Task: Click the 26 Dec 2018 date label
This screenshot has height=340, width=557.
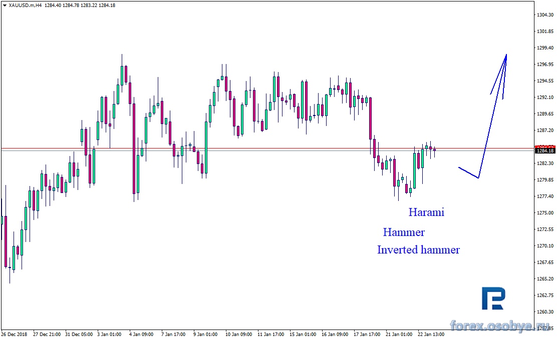Action: pos(14,334)
